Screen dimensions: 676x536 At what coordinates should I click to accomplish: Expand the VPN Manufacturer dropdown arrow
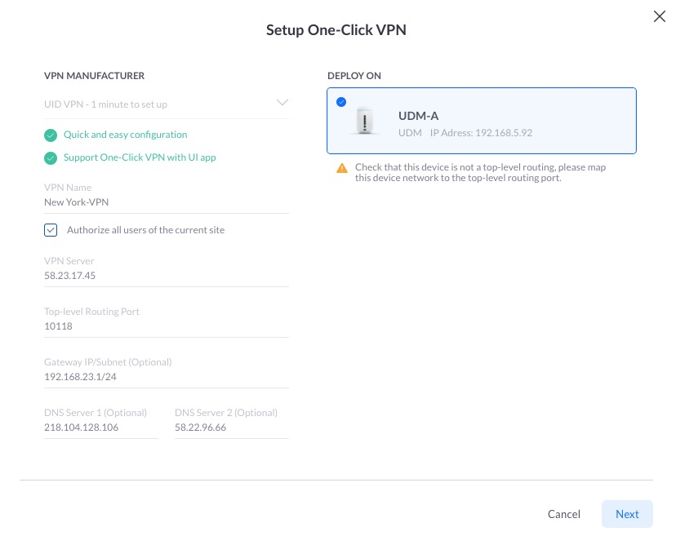click(282, 103)
